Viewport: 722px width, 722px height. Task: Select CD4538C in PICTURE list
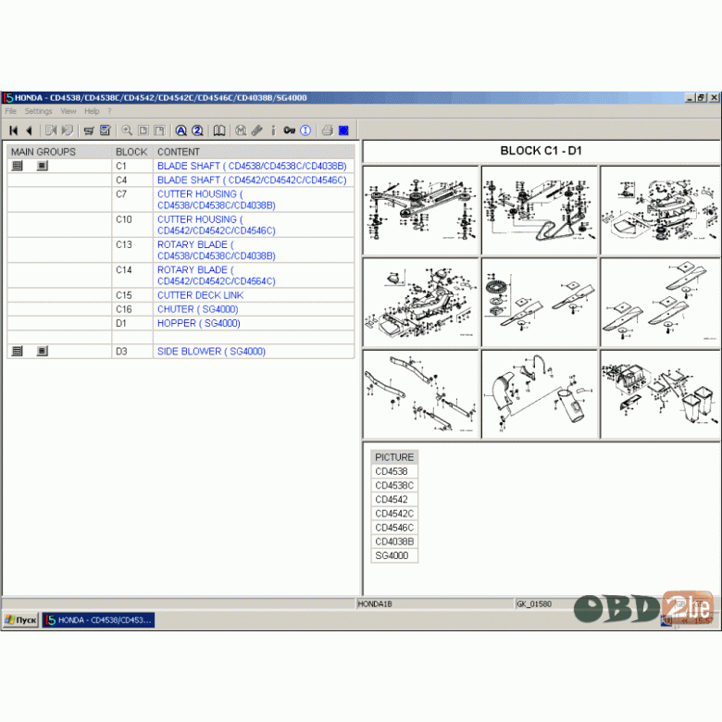click(x=394, y=486)
